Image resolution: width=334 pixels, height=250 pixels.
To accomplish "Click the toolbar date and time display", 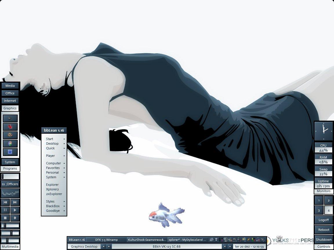I will [249, 247].
